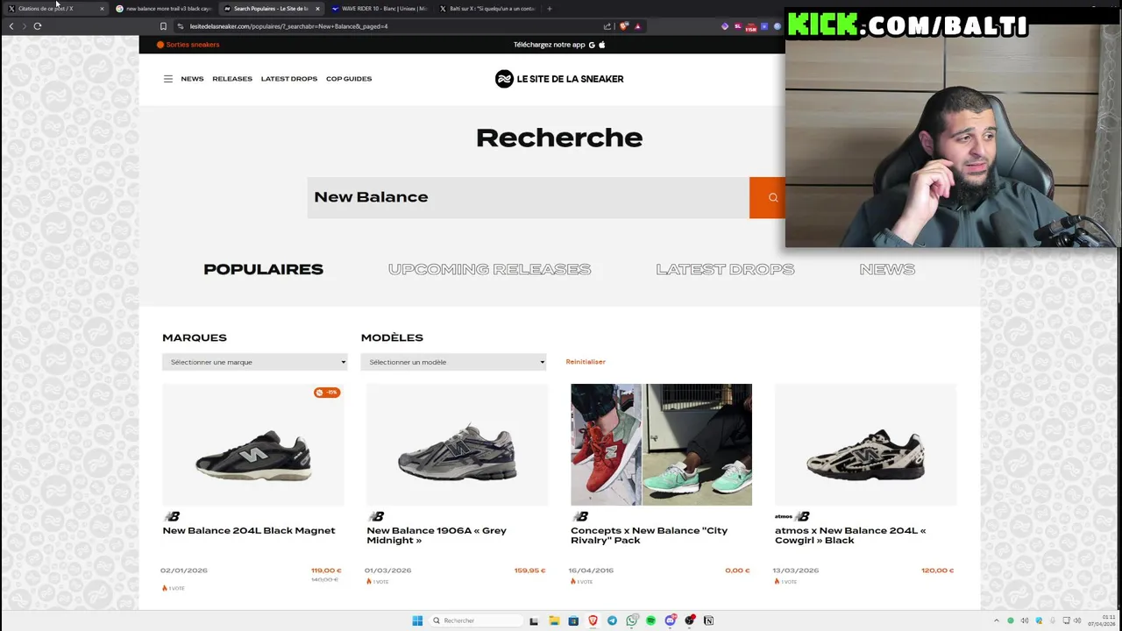The width and height of the screenshot is (1122, 631).
Task: Click the share icon in the address bar
Action: tap(607, 26)
